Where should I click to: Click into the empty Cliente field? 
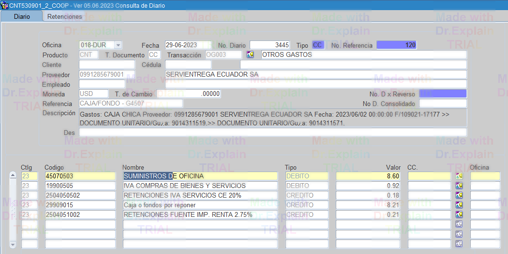[106, 65]
